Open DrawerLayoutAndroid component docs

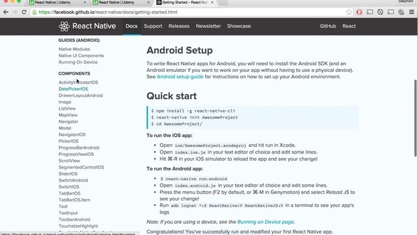pyautogui.click(x=80, y=95)
